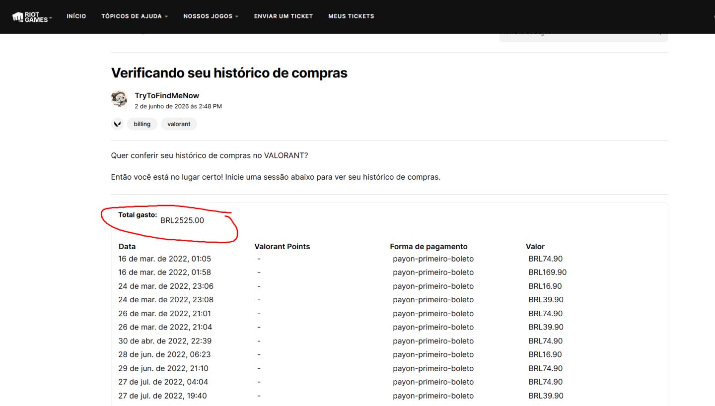Click date 28 de jun. de 2022, 06:23
715x406 pixels.
click(164, 354)
